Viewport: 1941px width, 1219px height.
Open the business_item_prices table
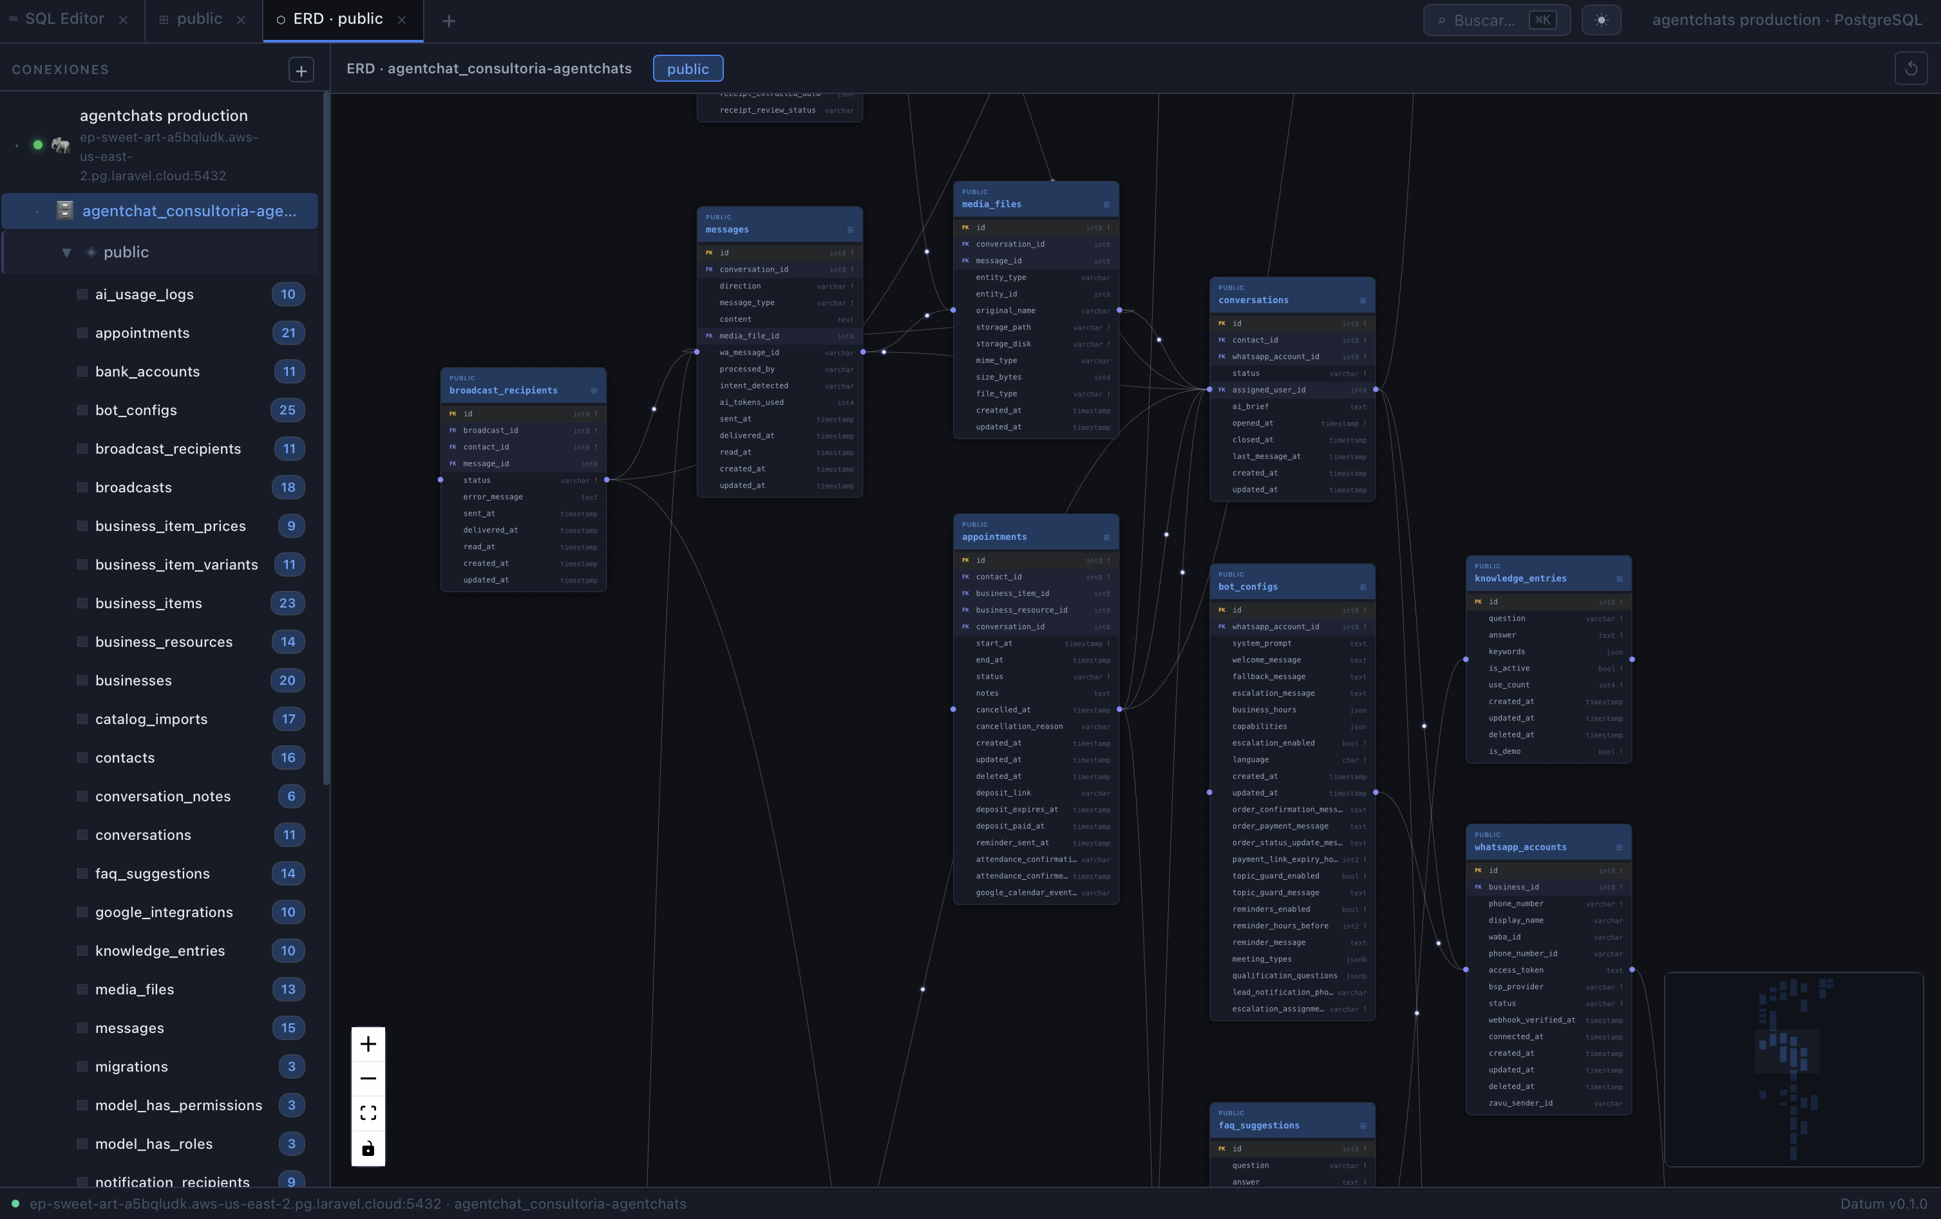[160, 526]
